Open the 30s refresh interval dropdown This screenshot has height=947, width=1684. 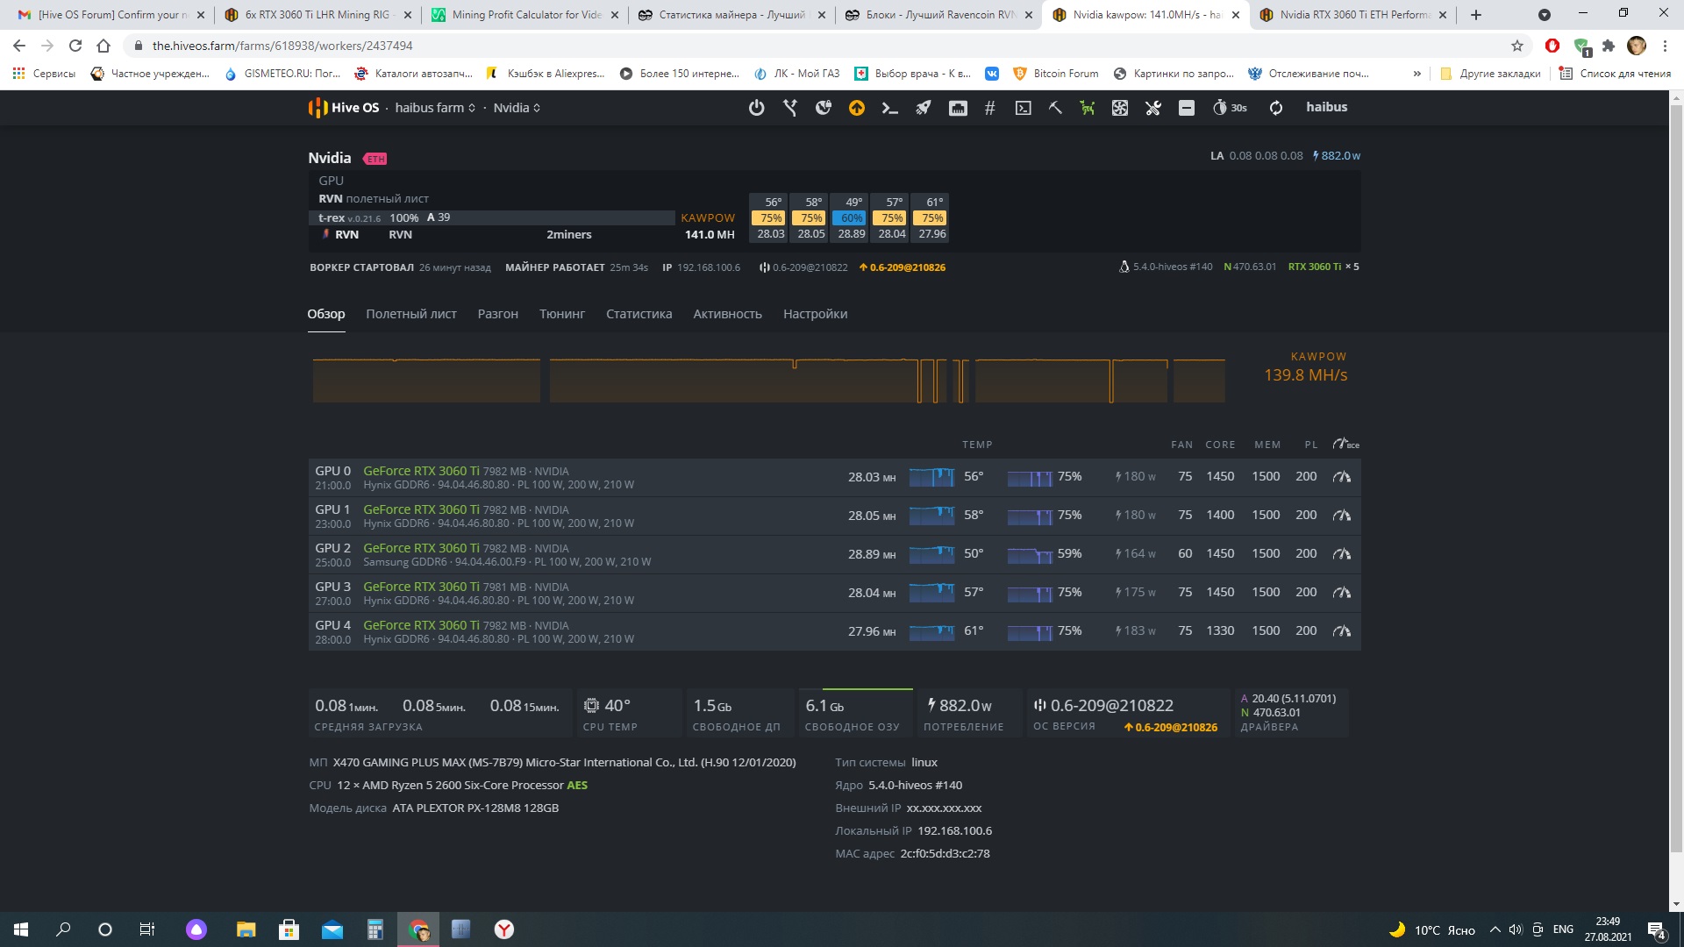(x=1230, y=108)
